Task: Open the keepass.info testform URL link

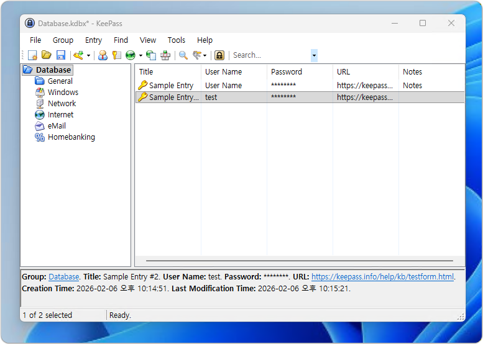Action: point(382,277)
